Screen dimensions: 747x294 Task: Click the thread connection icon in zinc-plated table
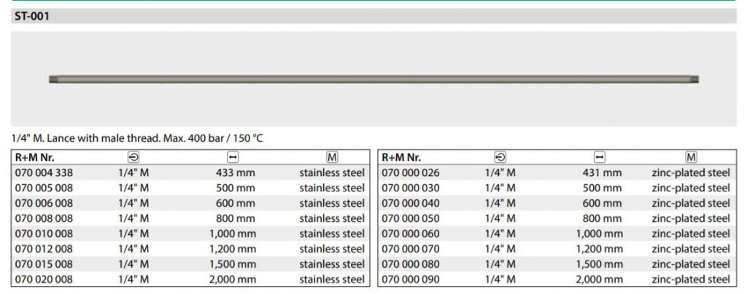tap(500, 156)
